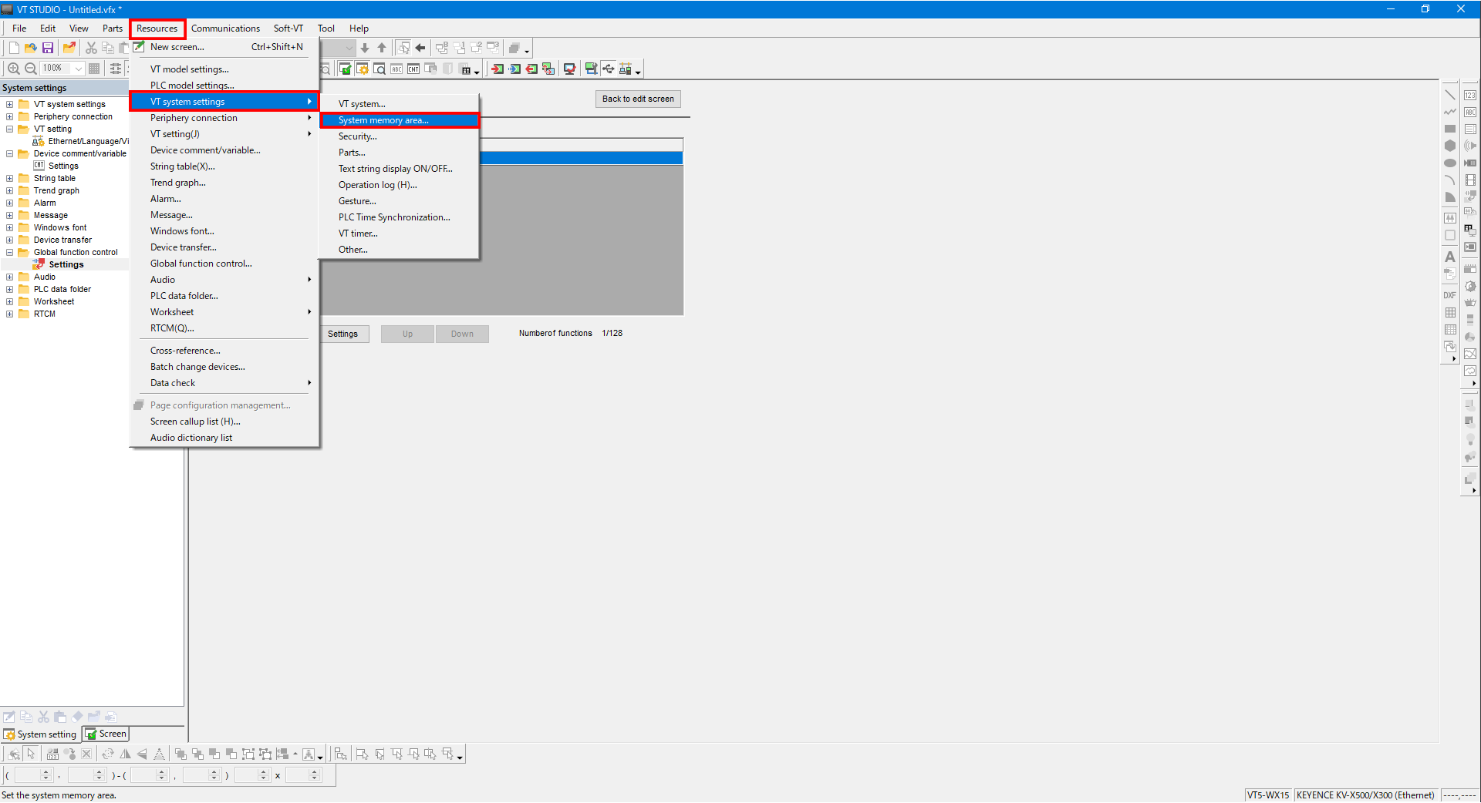Click the Save icon in the toolbar

point(48,48)
